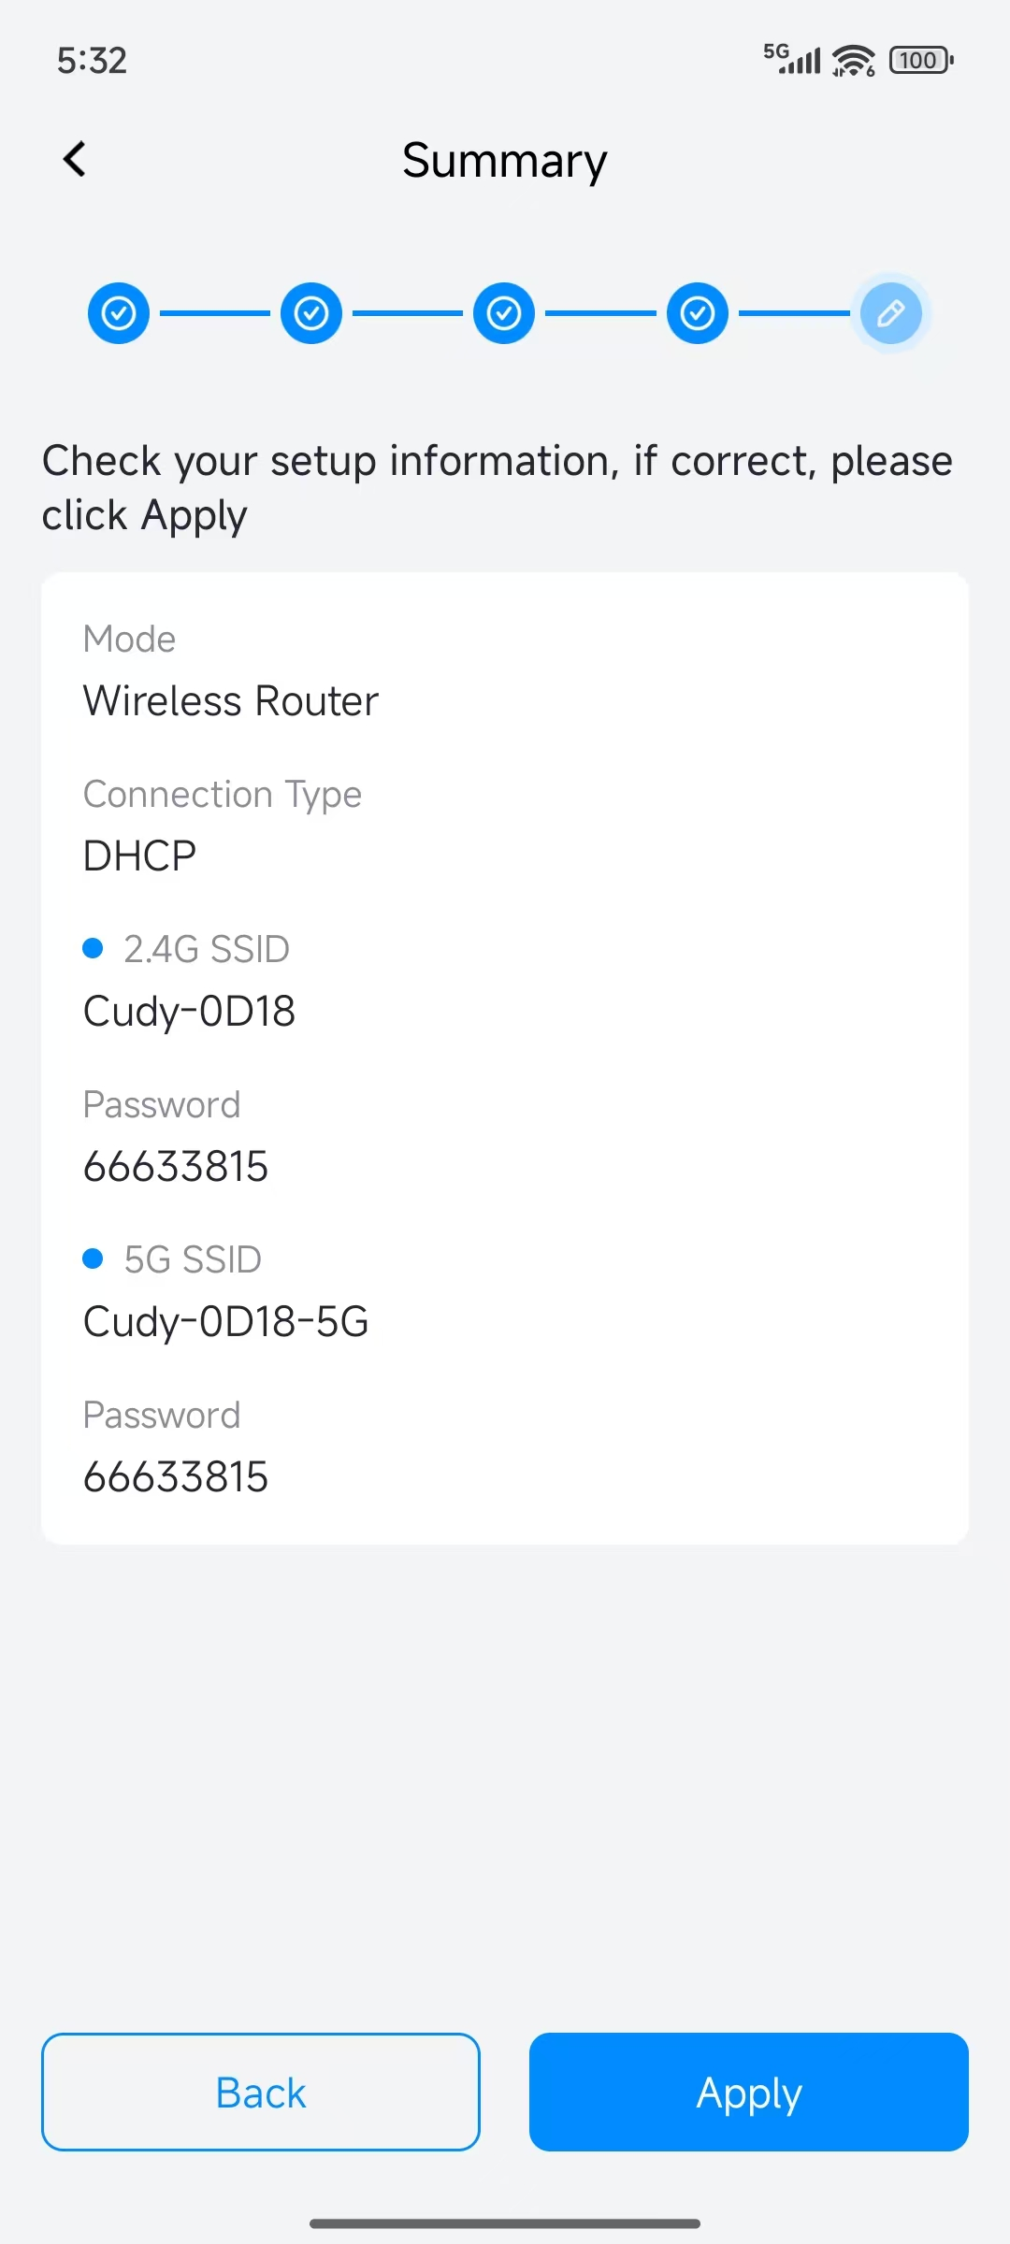
Task: Tap the pencil edit step icon
Action: (x=890, y=313)
